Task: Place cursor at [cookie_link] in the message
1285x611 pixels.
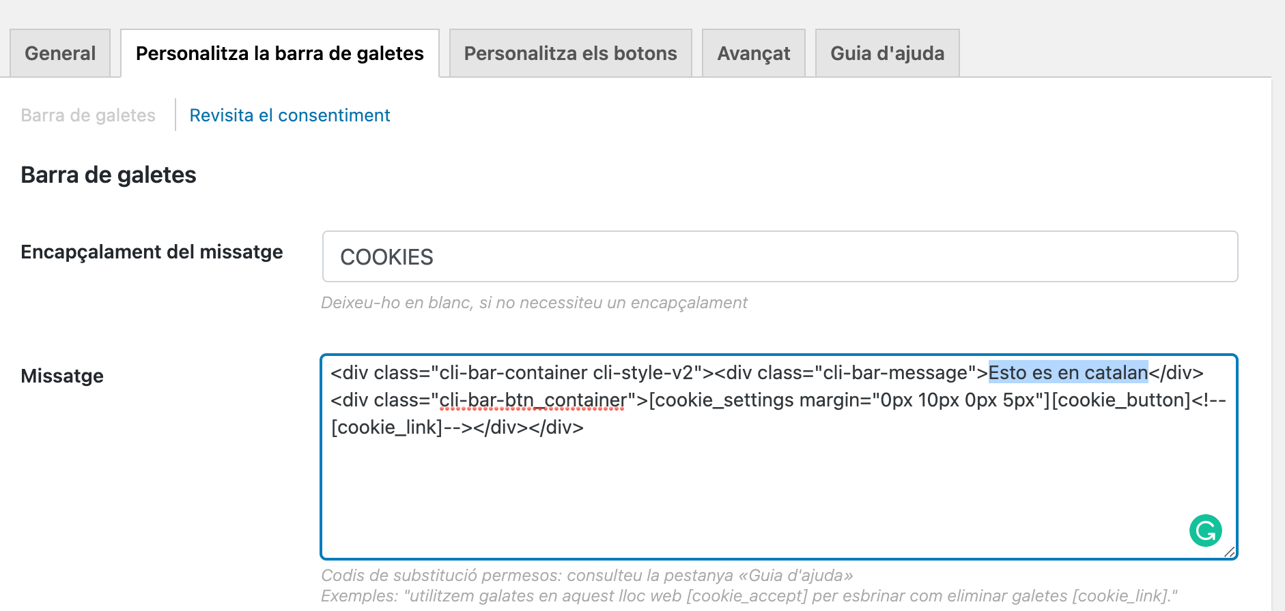Action: [386, 427]
